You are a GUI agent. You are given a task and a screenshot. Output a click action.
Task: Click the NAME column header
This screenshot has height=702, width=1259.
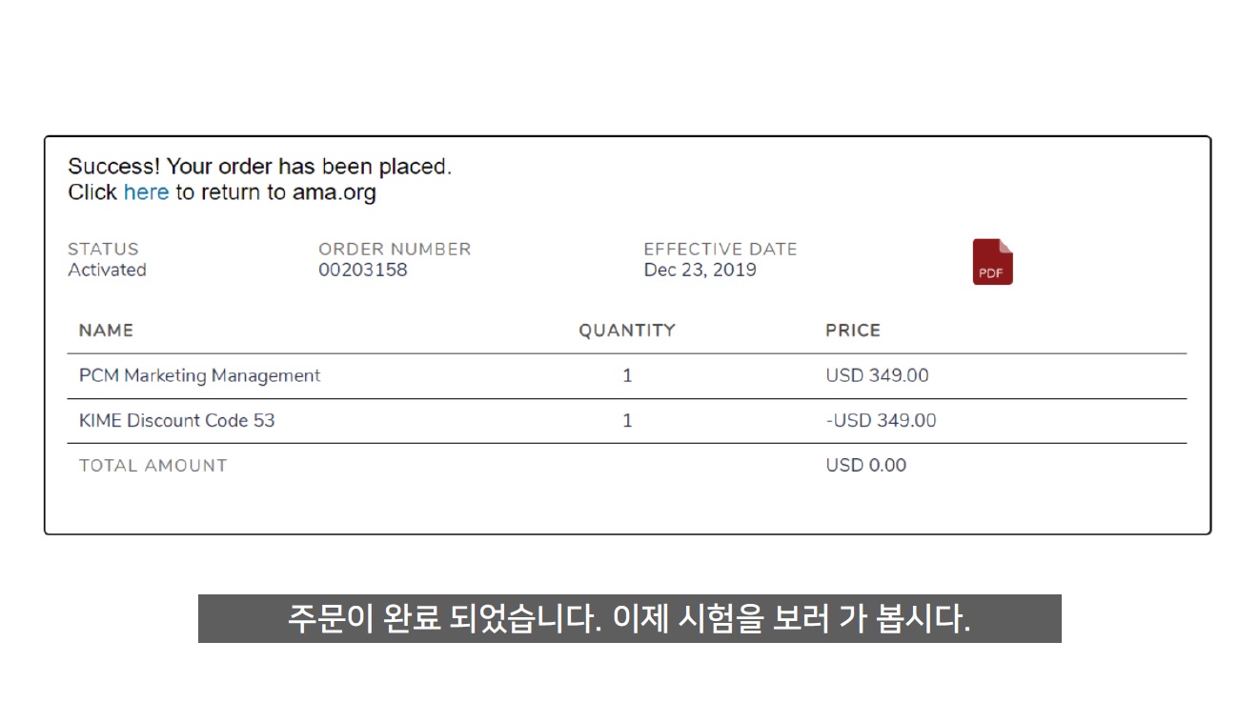tap(106, 331)
